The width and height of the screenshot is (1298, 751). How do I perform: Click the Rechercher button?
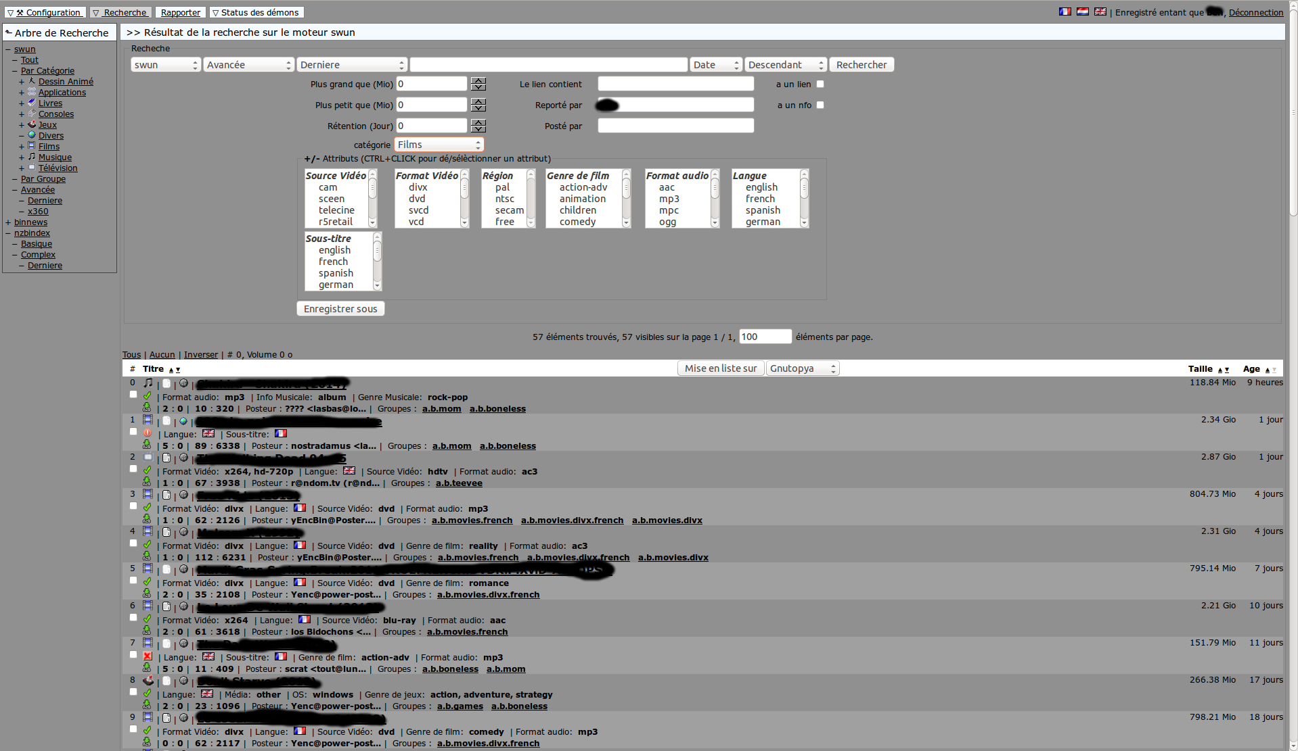point(861,64)
